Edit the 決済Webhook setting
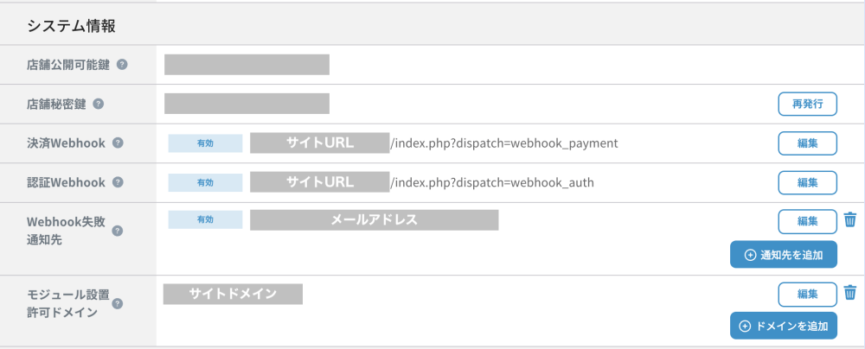The height and width of the screenshot is (349, 865). point(807,143)
